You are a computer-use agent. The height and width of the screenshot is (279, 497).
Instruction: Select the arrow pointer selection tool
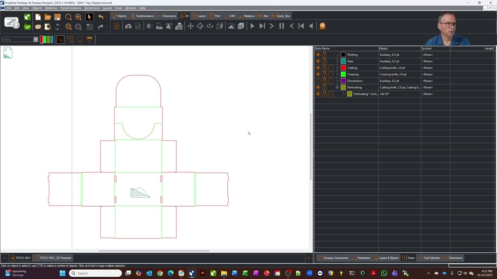[89, 17]
